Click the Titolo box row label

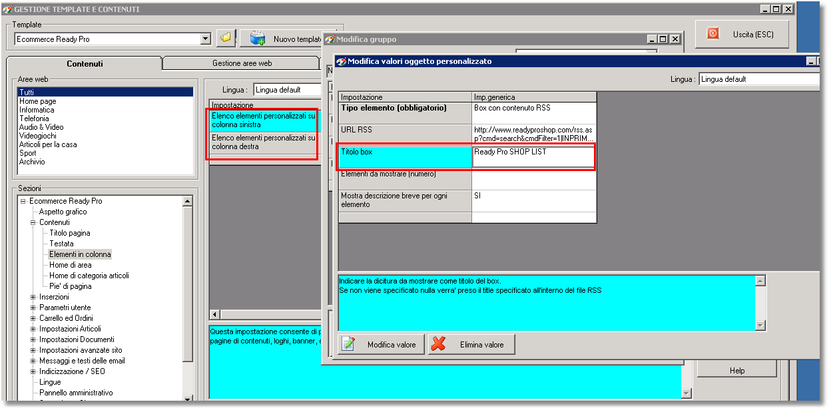tap(405, 156)
